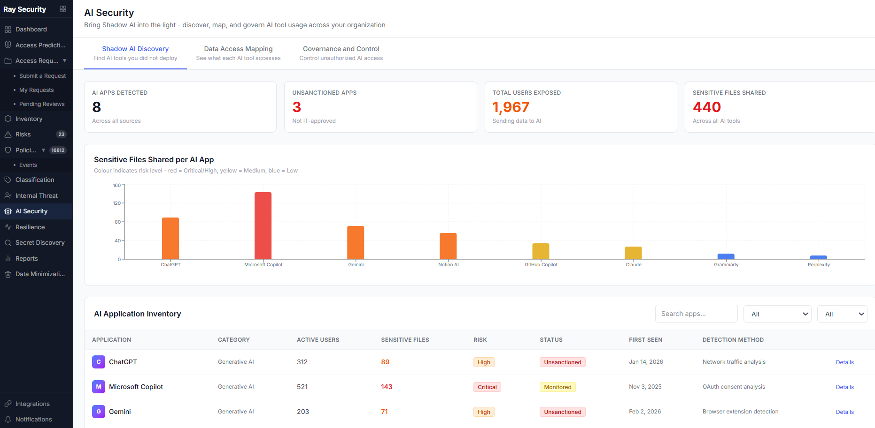Click the Risks warning triangle icon

point(8,135)
